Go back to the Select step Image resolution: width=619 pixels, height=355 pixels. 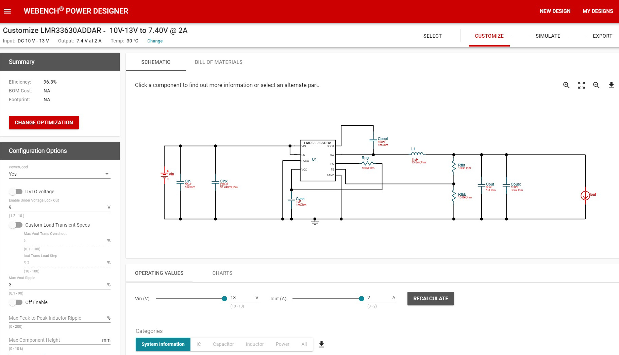pos(432,36)
